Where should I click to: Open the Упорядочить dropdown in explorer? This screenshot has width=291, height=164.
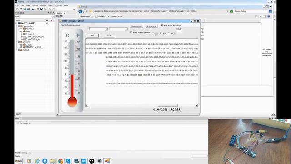click(86, 16)
